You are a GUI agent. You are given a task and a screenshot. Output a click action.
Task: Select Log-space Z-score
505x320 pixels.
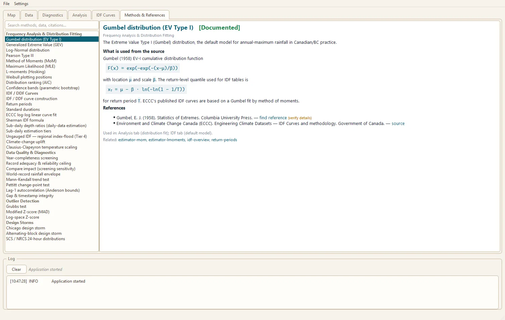pyautogui.click(x=52, y=217)
